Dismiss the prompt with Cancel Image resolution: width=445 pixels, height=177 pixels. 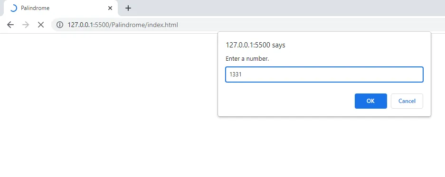click(407, 101)
